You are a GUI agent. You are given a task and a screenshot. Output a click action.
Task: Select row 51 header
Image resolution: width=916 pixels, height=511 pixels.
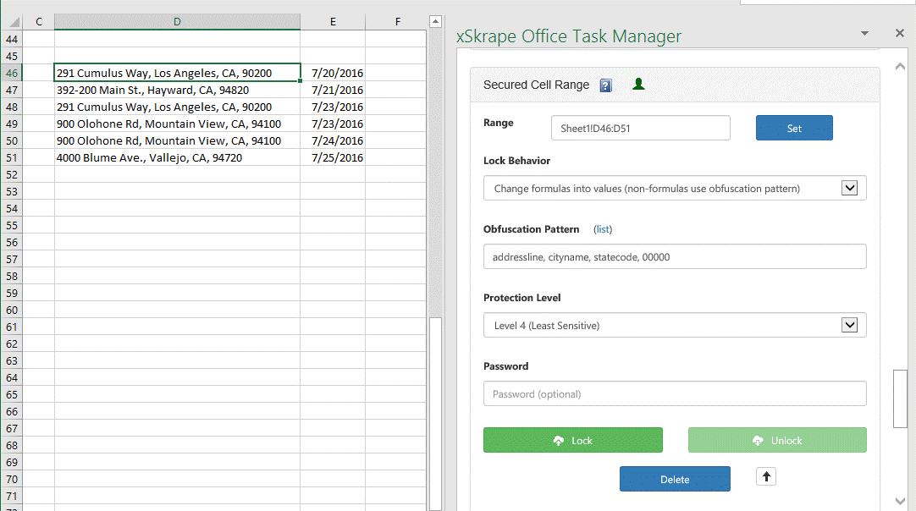[x=12, y=157]
